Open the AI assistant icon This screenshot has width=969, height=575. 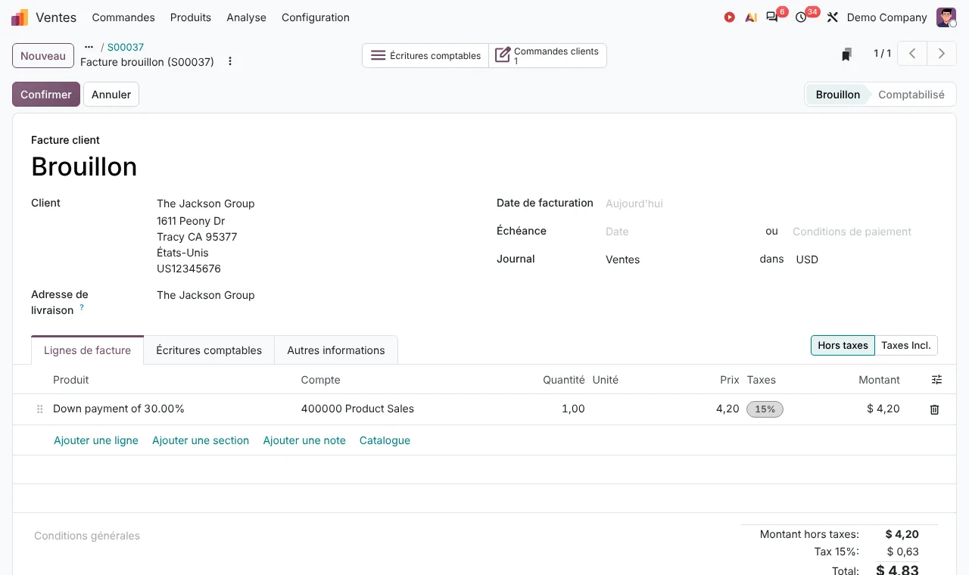(x=751, y=17)
